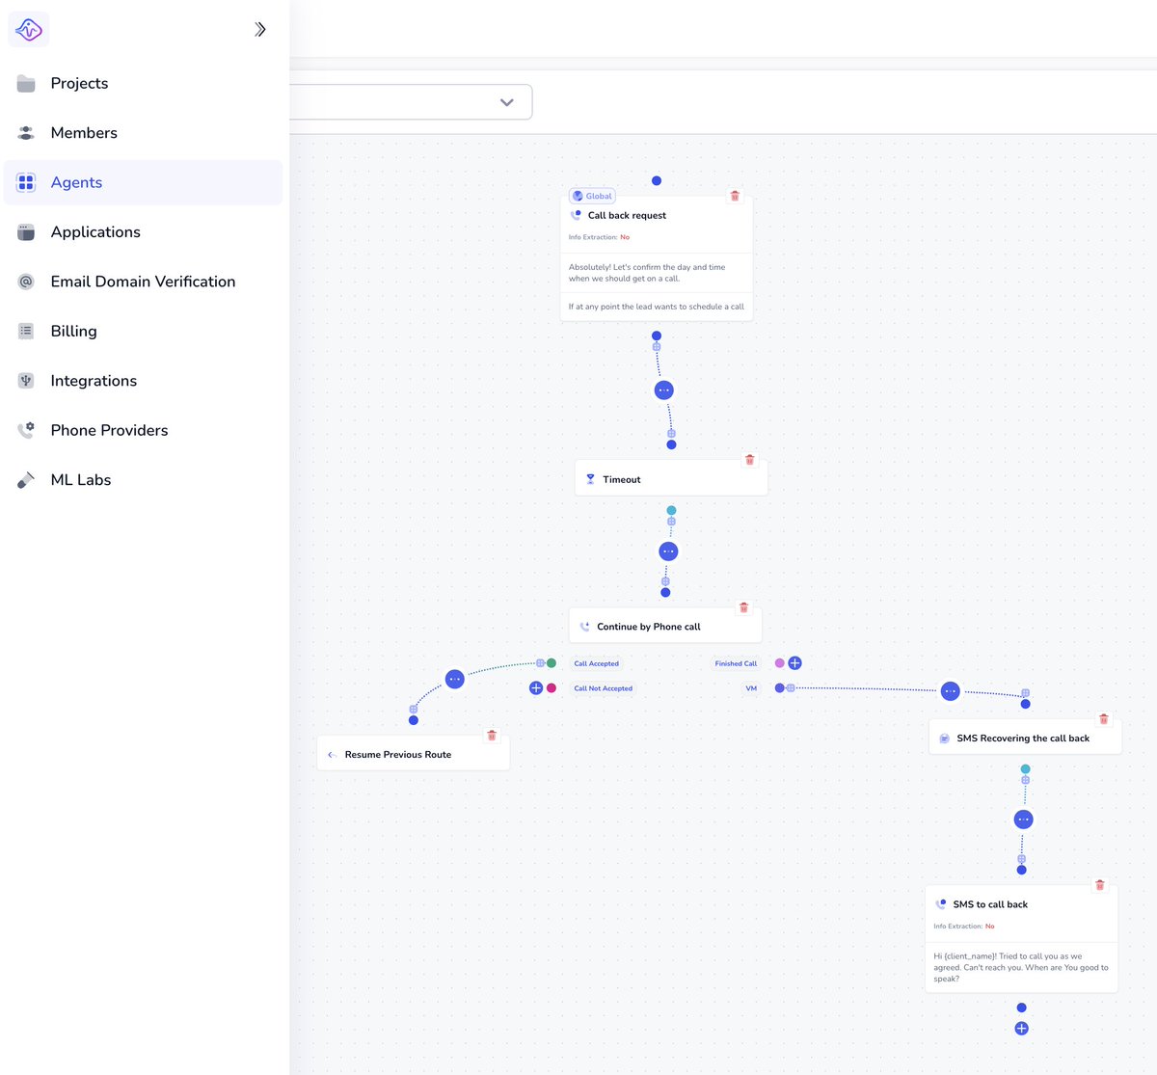1157x1075 pixels.
Task: Click the Global badge on Call back request
Action: (592, 196)
